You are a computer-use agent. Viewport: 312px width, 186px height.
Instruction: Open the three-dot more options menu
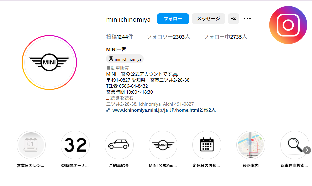pyautogui.click(x=247, y=19)
